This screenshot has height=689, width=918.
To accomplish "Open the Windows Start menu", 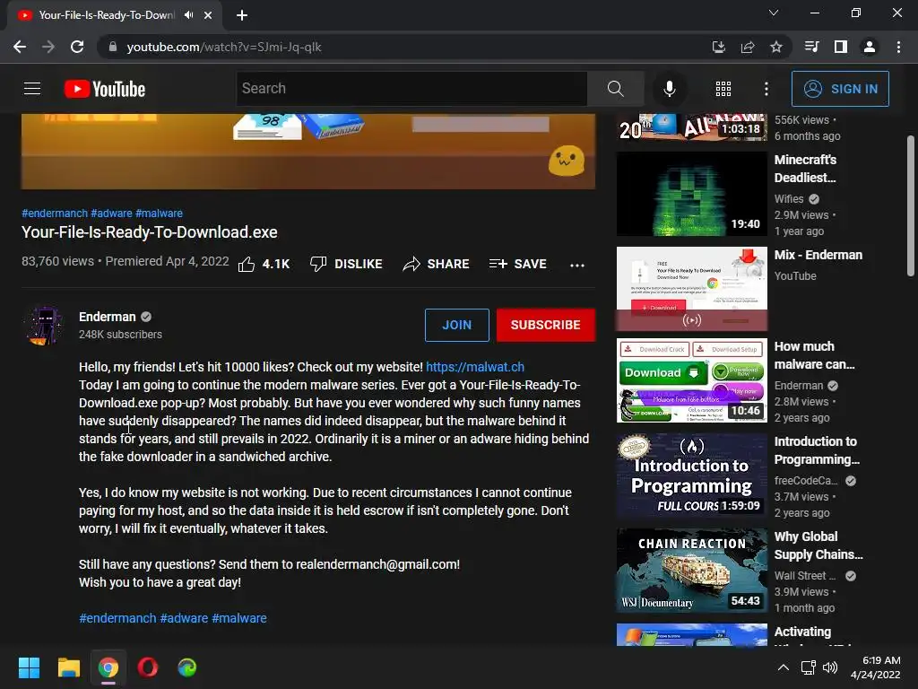I will (29, 667).
